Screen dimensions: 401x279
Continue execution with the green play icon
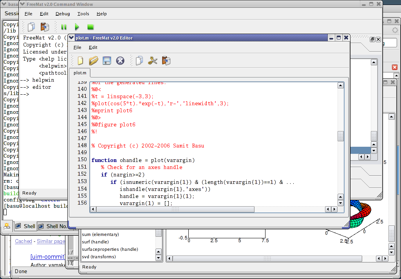(x=77, y=27)
